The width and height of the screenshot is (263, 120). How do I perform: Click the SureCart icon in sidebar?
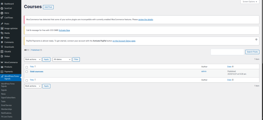(2, 8)
